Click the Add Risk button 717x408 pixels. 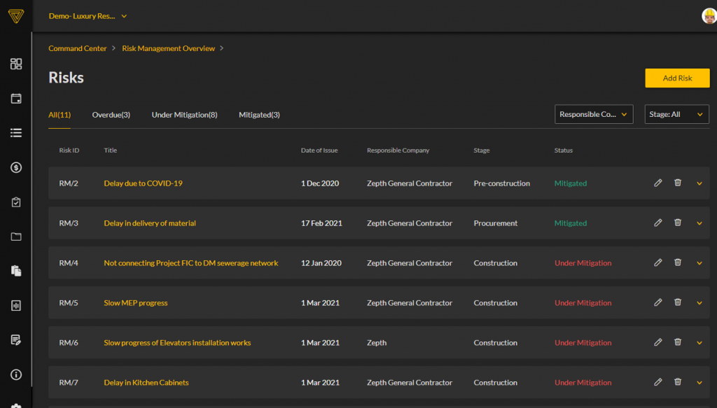tap(677, 78)
